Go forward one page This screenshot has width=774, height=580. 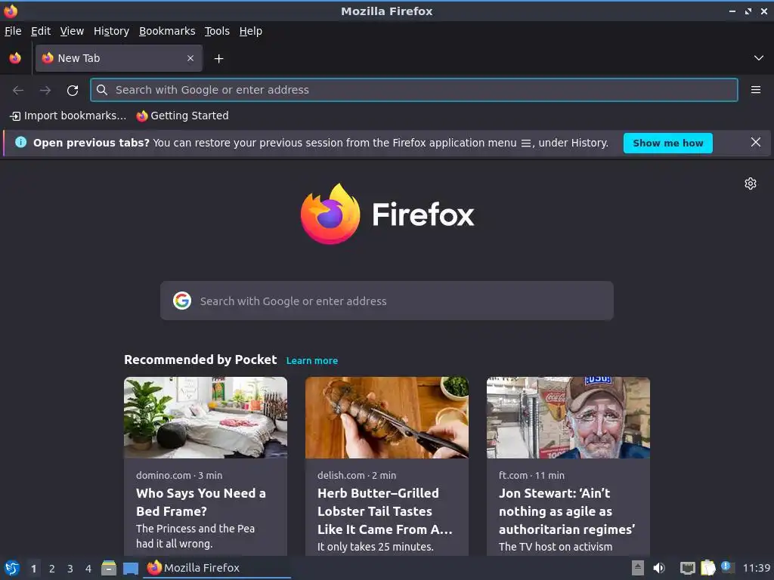[x=45, y=90]
